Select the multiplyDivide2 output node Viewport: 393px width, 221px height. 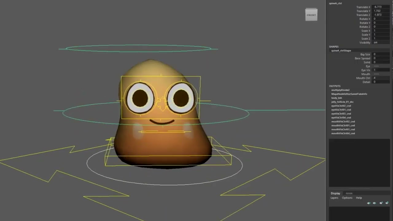(x=340, y=90)
